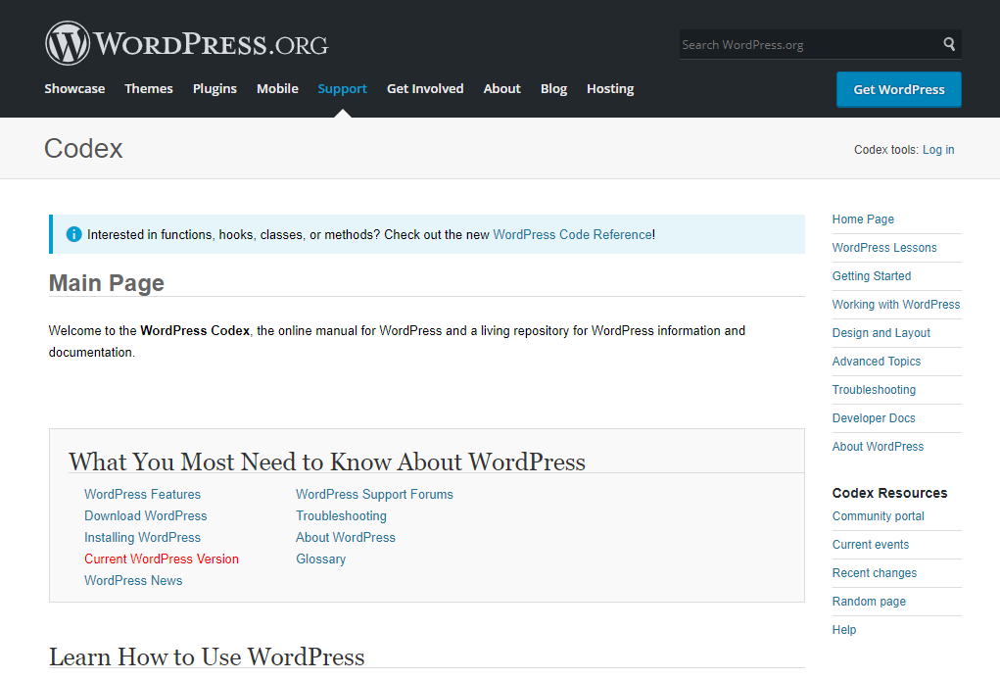Viewport: 1000px width, 680px height.
Task: Open the Mobile menu item
Action: 277,88
